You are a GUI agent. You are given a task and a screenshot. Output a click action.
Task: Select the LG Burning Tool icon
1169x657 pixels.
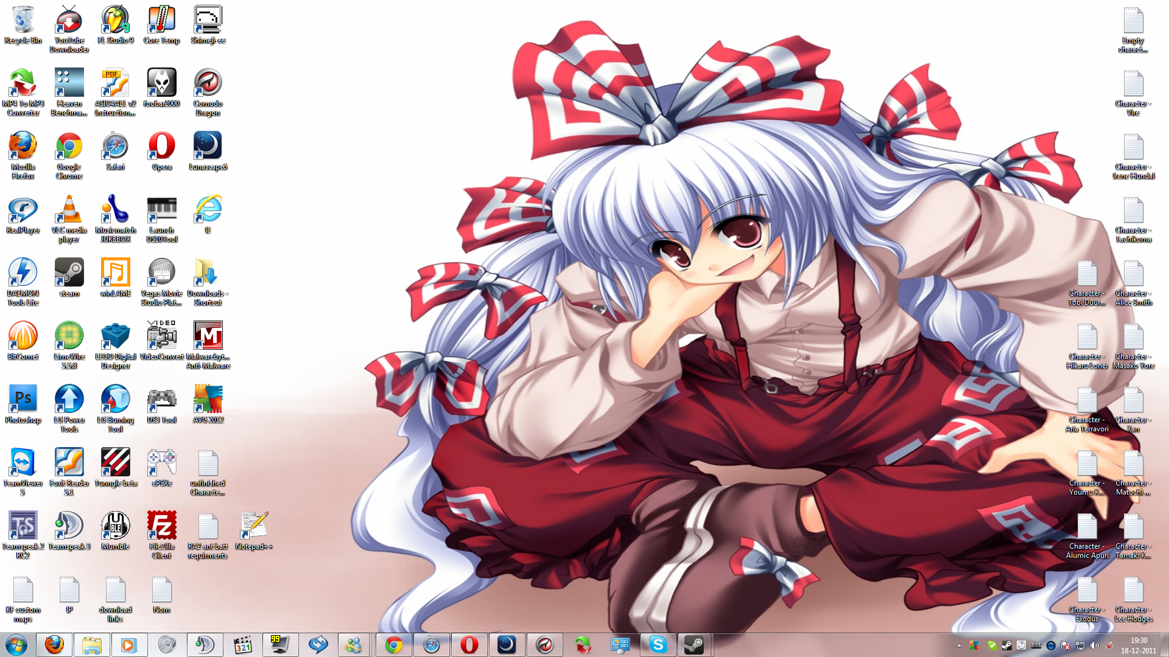tap(116, 409)
